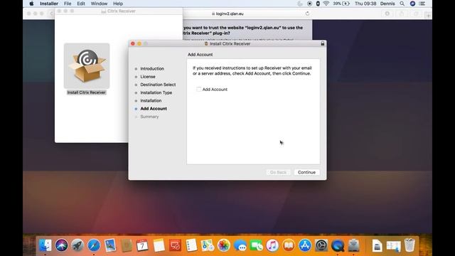Open the Install Citrix Receiver package icon

[87, 66]
